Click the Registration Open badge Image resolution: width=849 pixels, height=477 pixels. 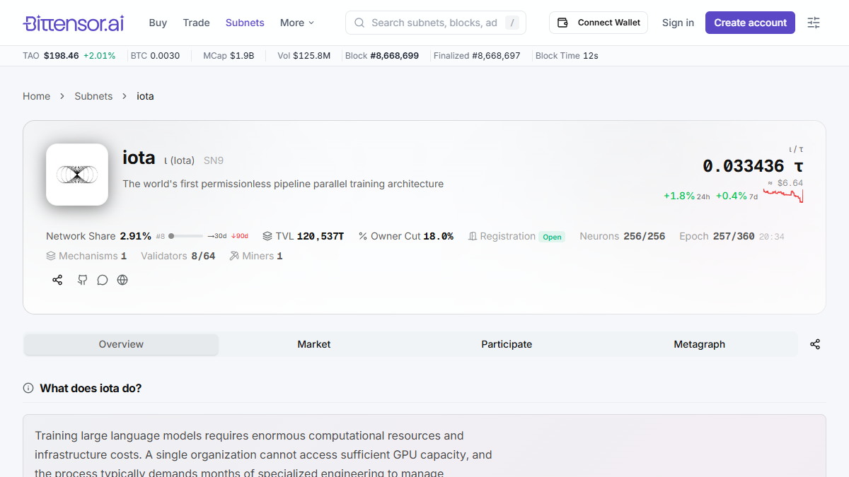(552, 237)
